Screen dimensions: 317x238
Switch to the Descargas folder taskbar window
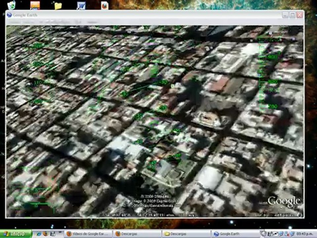[186, 234]
